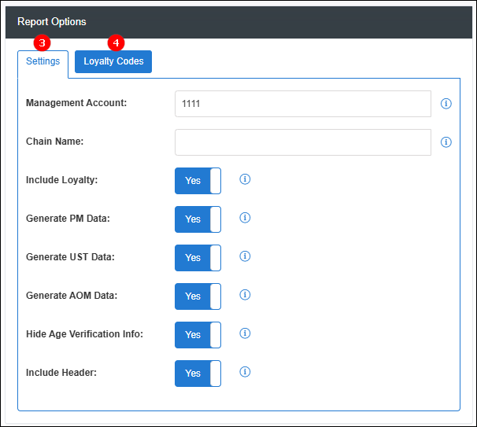Turn off Hide Age Verification Info
Image resolution: width=477 pixels, height=427 pixels.
tap(198, 335)
